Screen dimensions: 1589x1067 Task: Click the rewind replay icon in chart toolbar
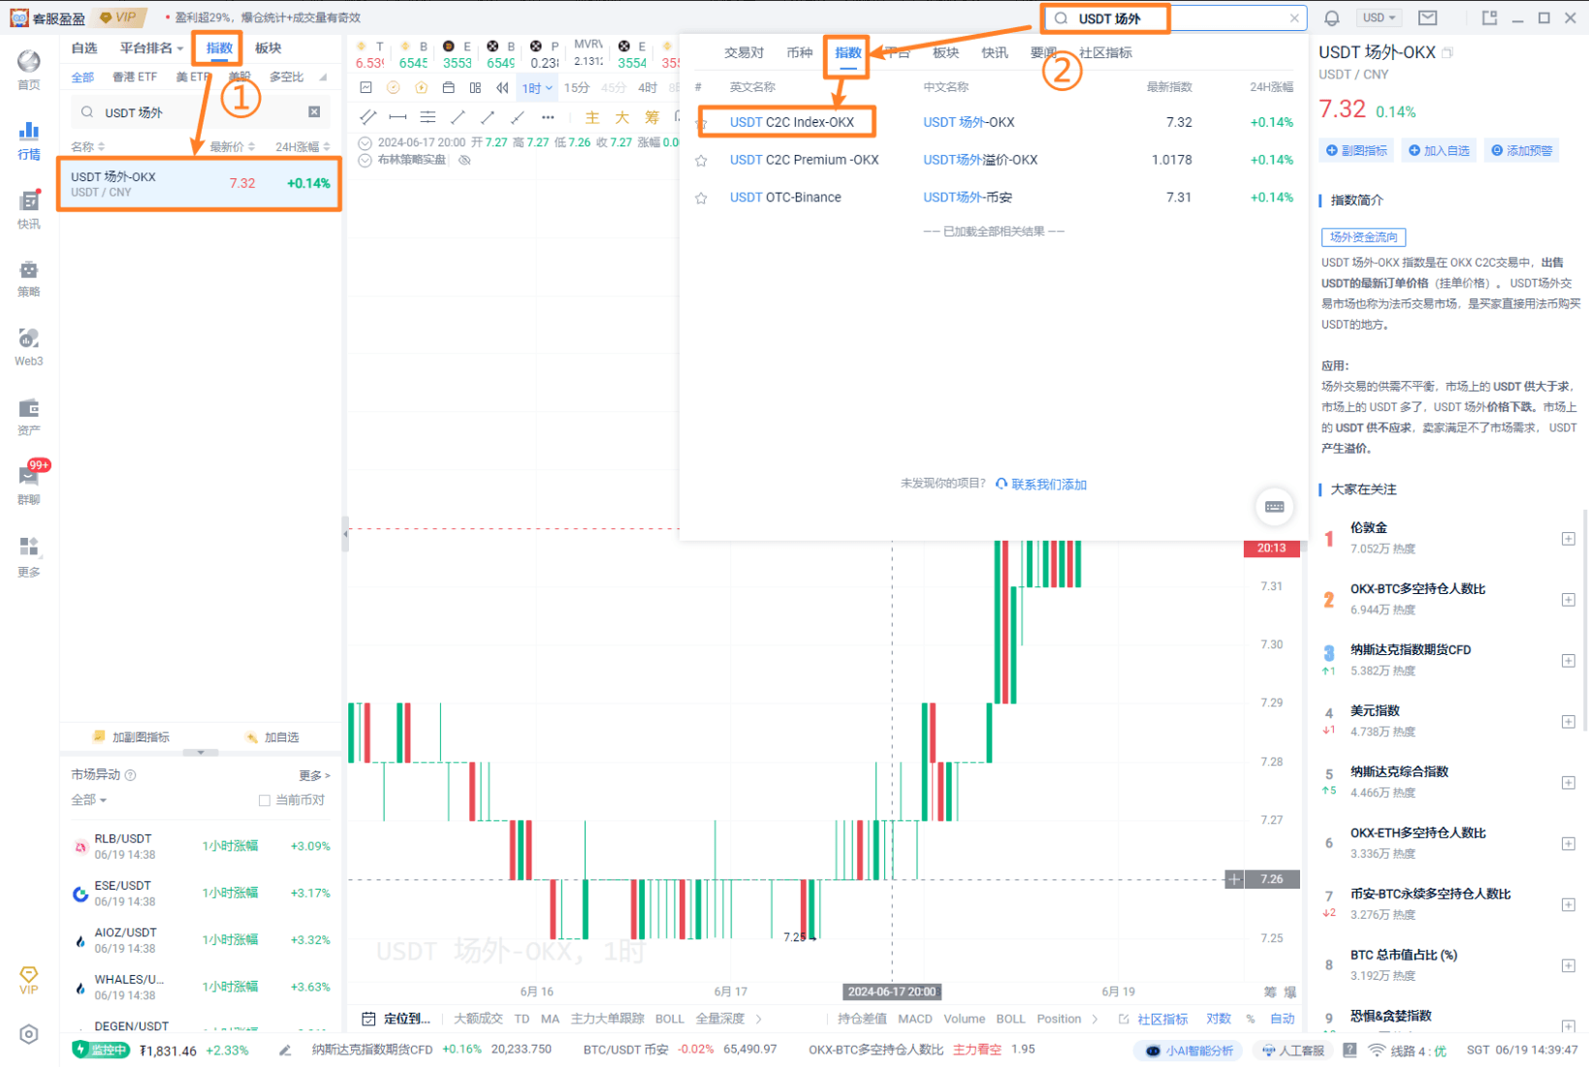coord(502,87)
